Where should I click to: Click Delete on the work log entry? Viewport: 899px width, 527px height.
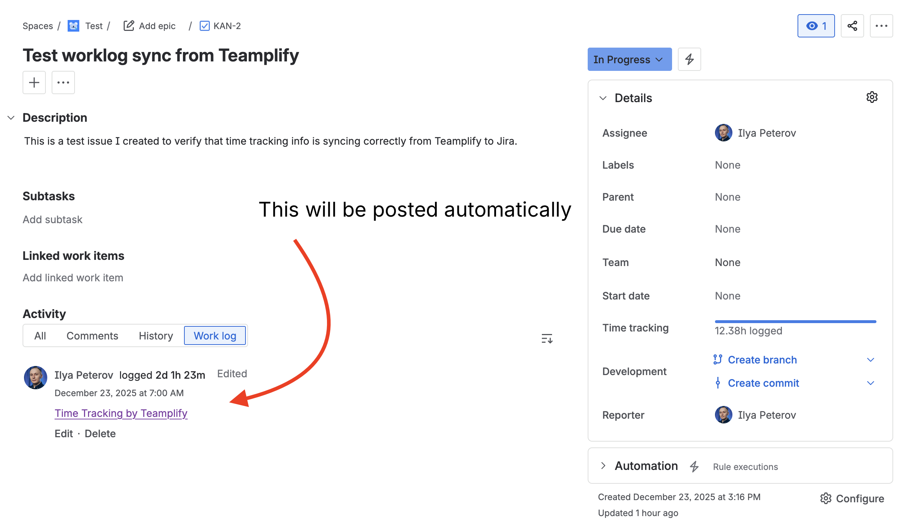[x=100, y=434]
